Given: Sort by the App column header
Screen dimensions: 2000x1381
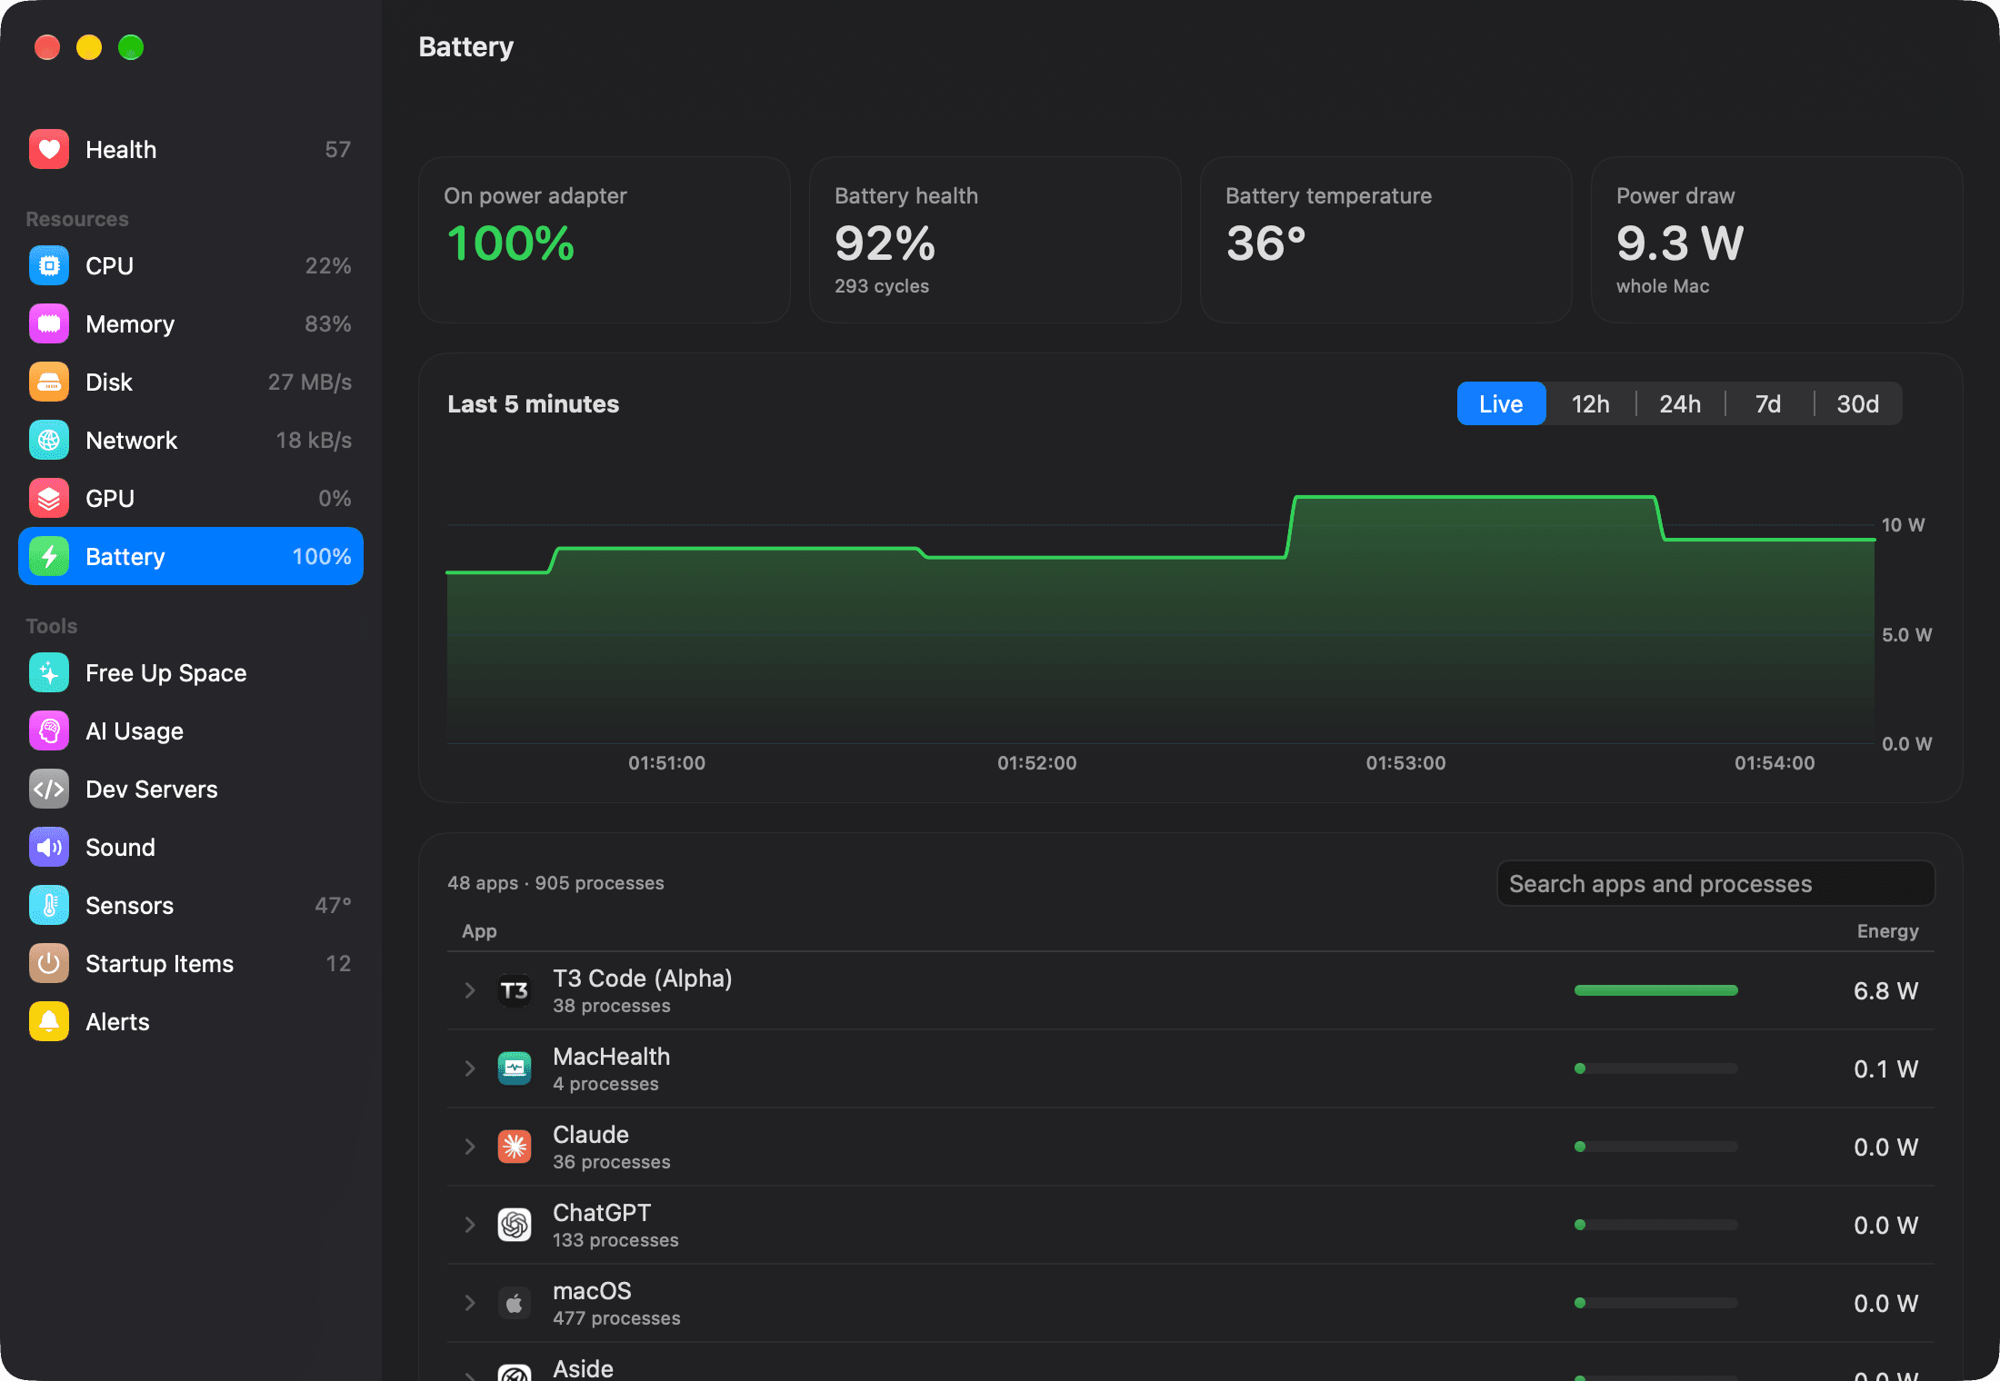Looking at the screenshot, I should coord(479,930).
